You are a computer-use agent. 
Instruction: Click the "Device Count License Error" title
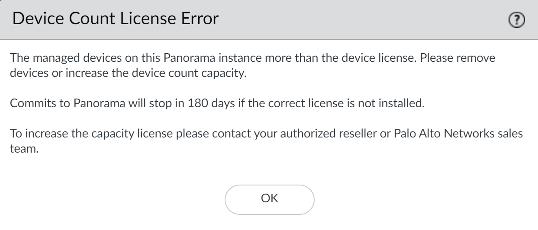point(114,19)
